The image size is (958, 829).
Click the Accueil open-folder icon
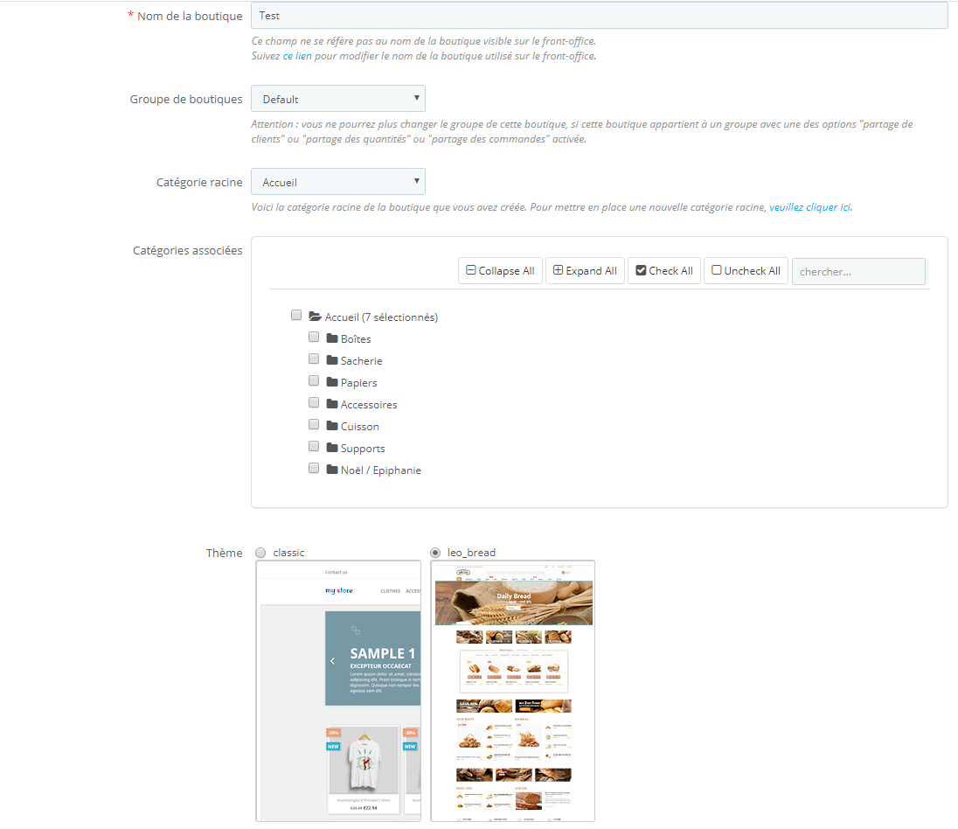pos(316,316)
